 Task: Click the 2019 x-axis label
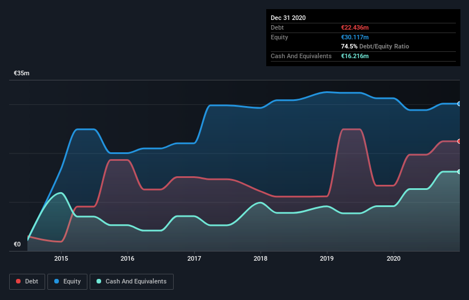[x=327, y=258]
